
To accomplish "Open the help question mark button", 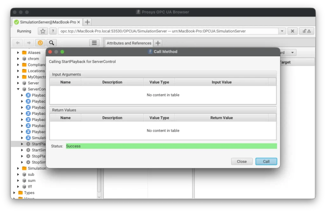I will pyautogui.click(x=53, y=31).
